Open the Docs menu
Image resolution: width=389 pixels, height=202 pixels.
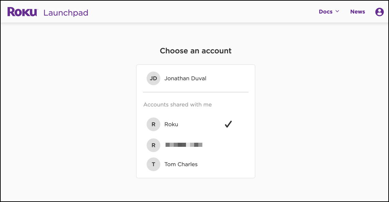click(326, 12)
